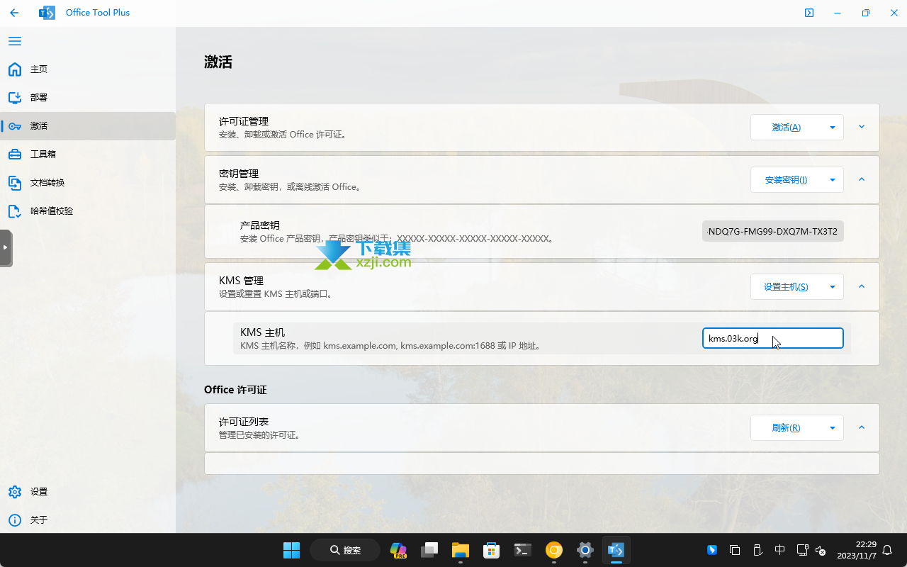Open Task View on the taskbar
This screenshot has height=567, width=907.
click(430, 550)
